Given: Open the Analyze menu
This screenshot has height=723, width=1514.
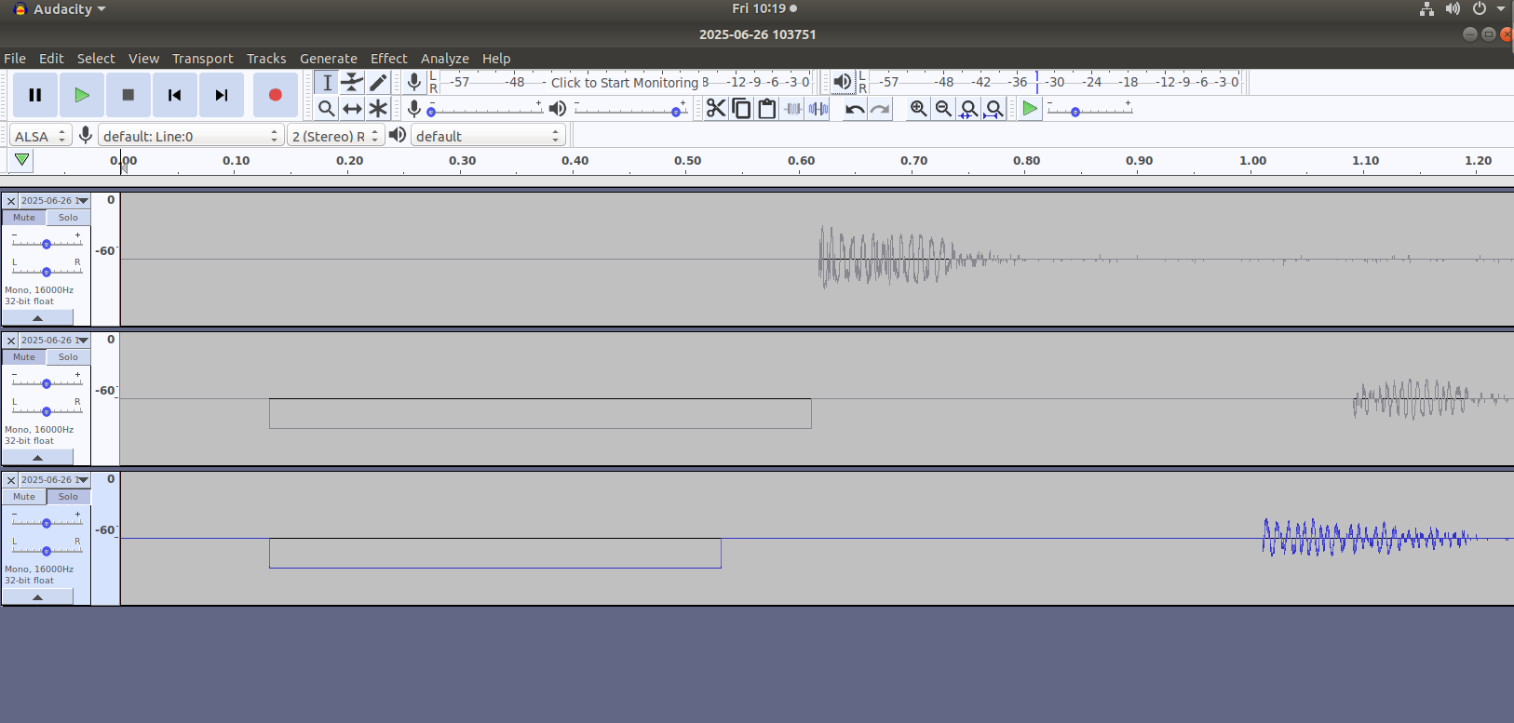Looking at the screenshot, I should tap(445, 58).
